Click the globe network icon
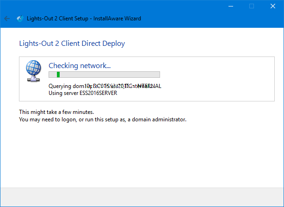This screenshot has width=284, height=207. (x=33, y=71)
